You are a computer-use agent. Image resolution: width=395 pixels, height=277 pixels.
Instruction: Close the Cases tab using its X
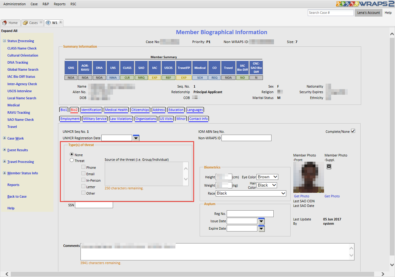coord(41,22)
